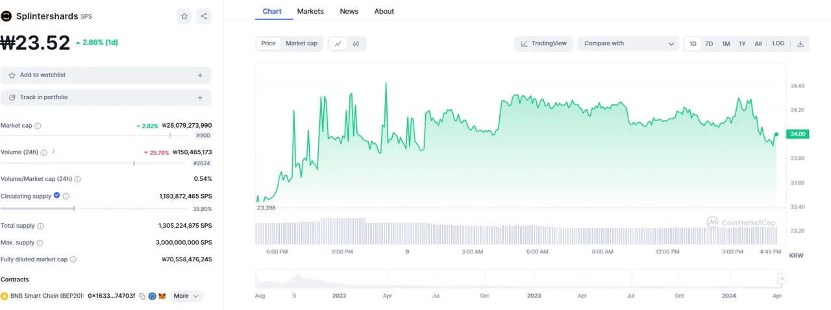
Task: Click the verified circulating supply badge
Action: [57, 195]
